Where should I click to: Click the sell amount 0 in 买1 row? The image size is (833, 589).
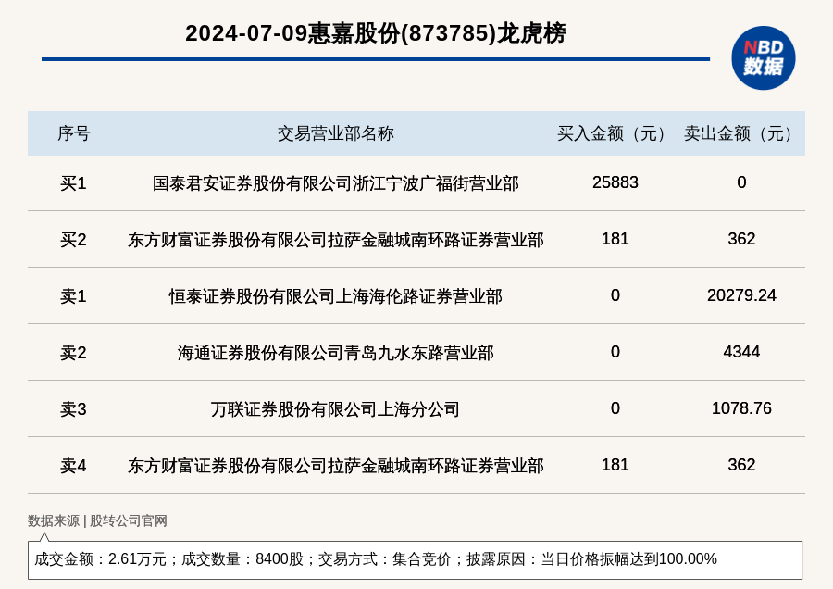741,182
